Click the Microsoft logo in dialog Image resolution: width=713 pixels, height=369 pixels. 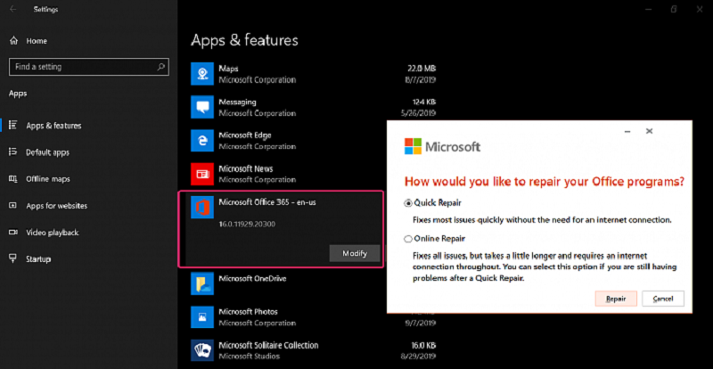(x=442, y=146)
